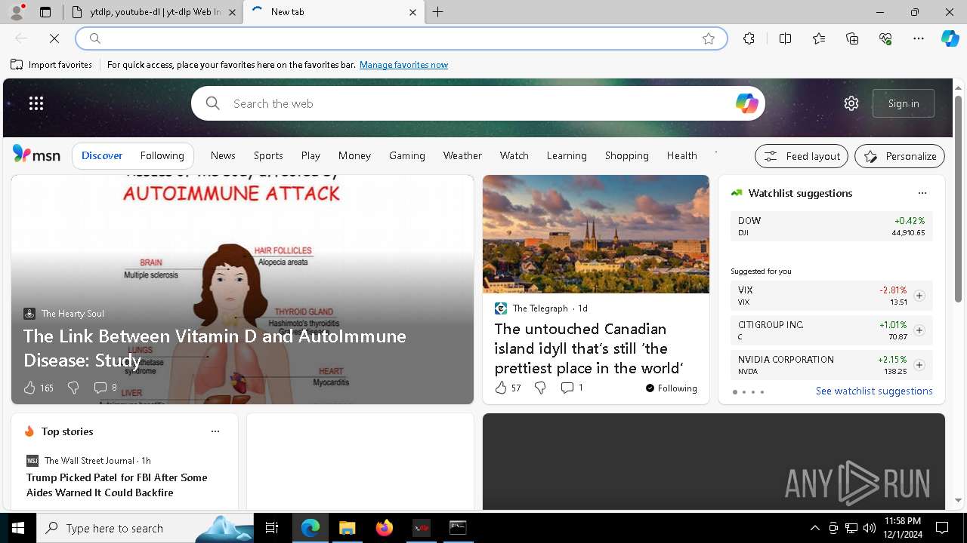967x543 pixels.
Task: Click Import favorites on favorites bar
Action: [51, 65]
